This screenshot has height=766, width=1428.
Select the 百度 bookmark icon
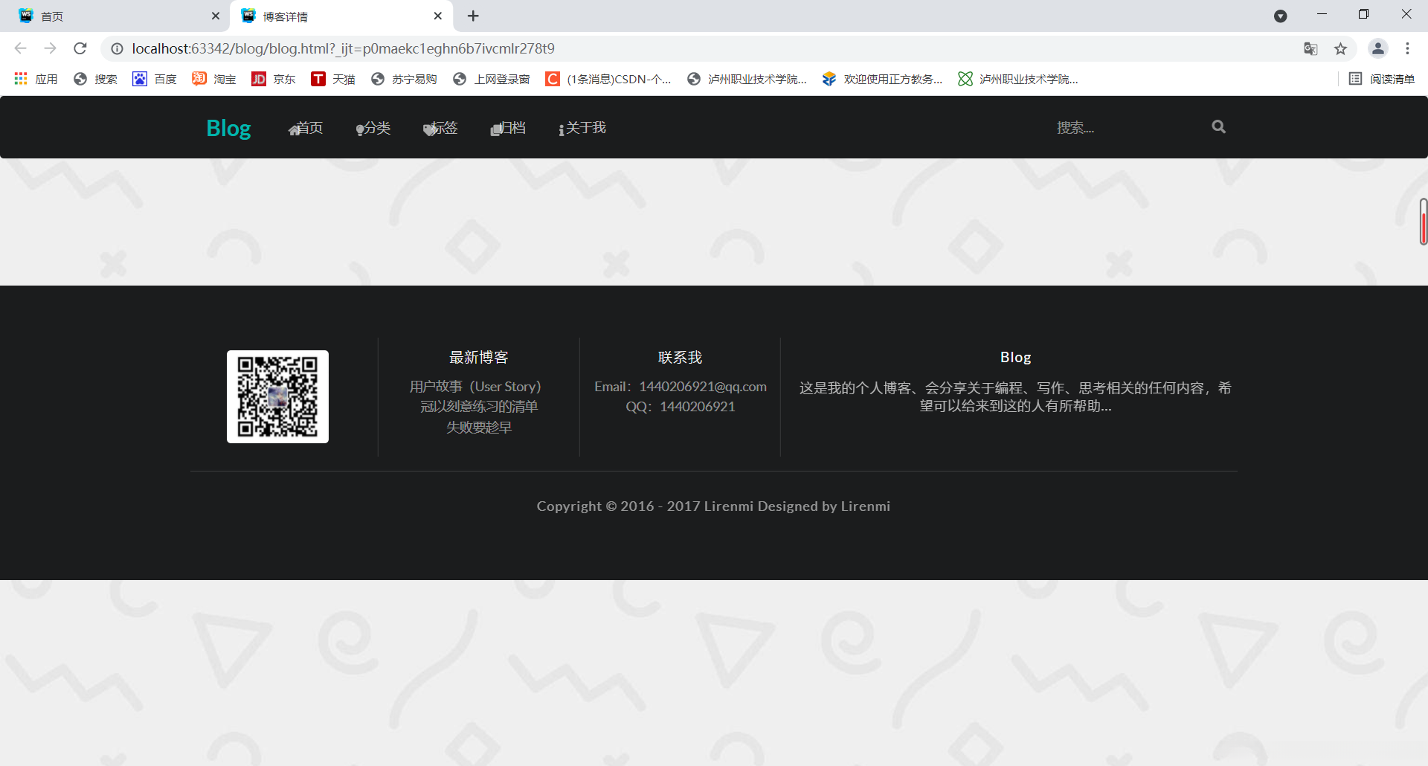140,79
